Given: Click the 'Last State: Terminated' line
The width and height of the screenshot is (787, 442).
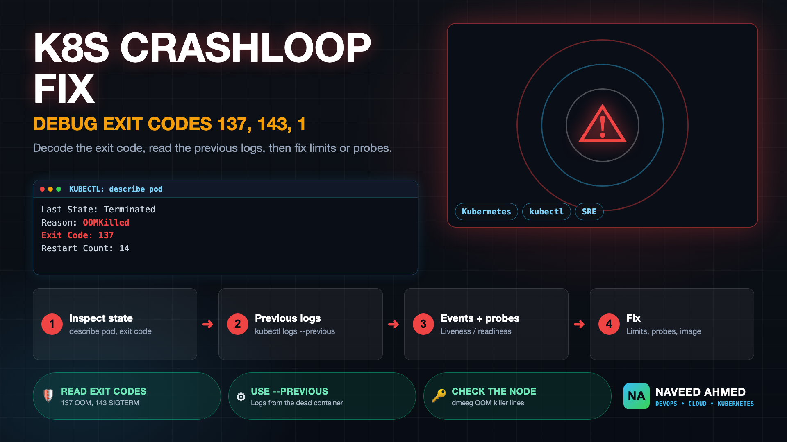Looking at the screenshot, I should [98, 210].
